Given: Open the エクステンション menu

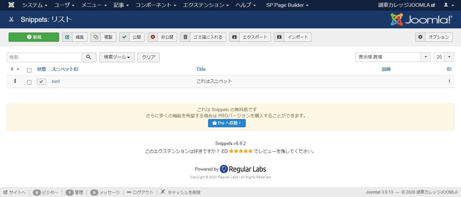Looking at the screenshot, I should (205, 5).
